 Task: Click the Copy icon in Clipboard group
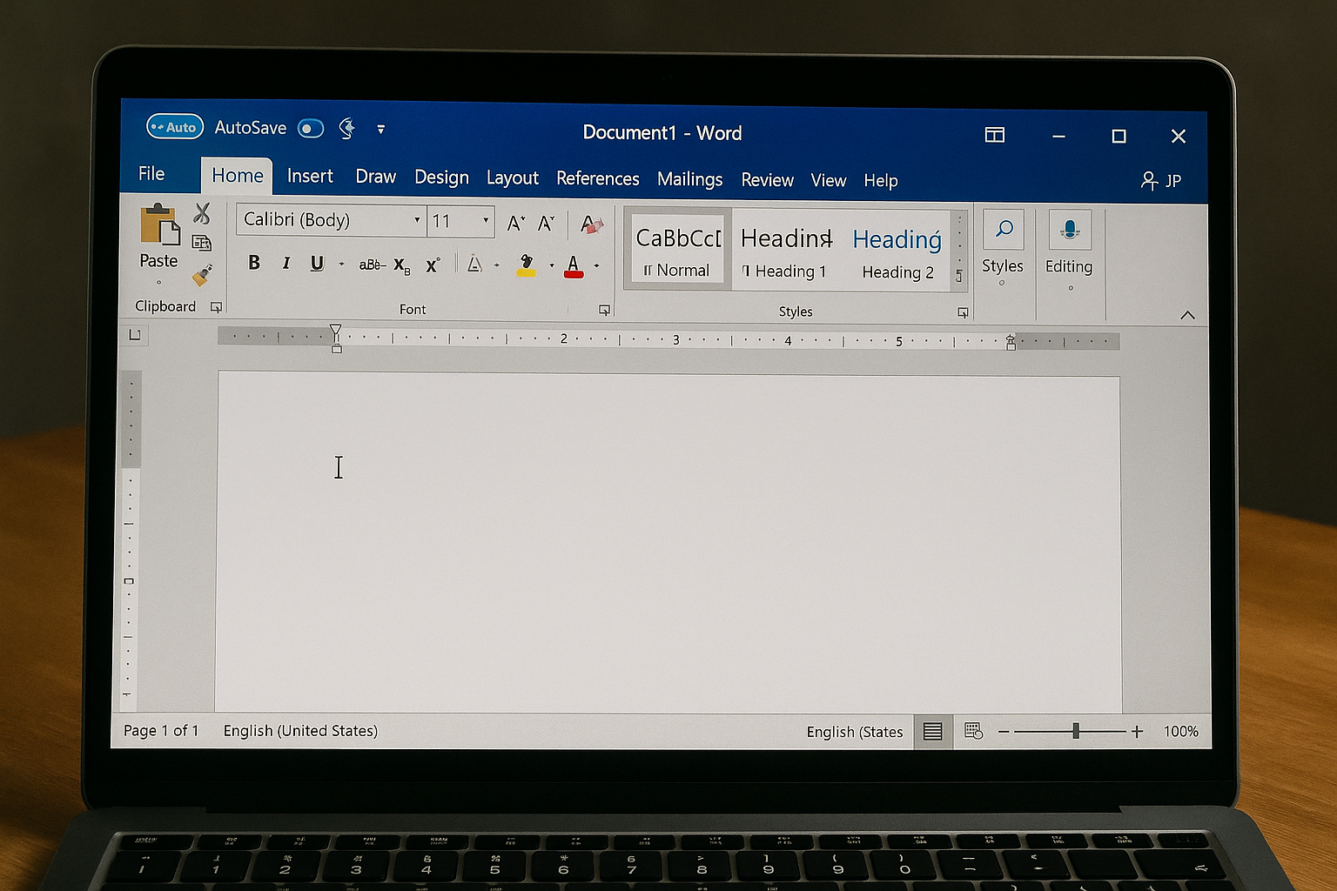202,244
